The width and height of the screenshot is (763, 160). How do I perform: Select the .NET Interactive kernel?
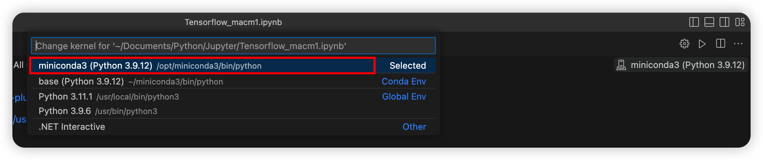click(72, 127)
